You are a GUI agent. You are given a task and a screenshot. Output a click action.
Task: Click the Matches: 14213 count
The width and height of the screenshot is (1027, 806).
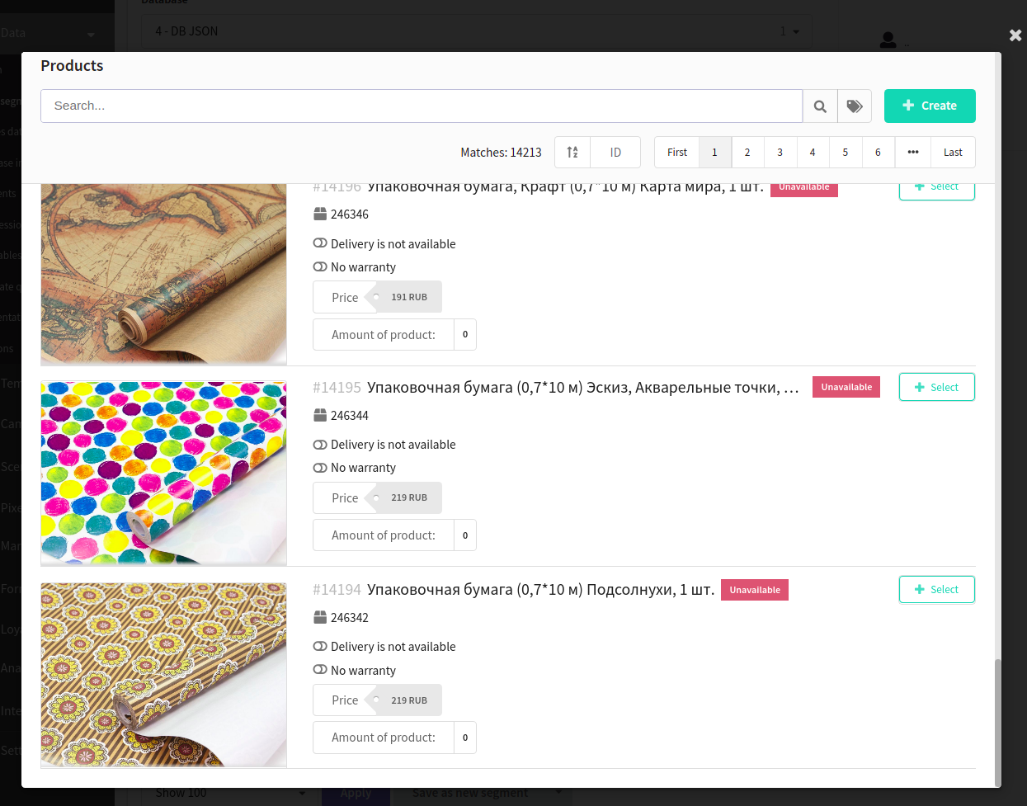click(x=501, y=153)
